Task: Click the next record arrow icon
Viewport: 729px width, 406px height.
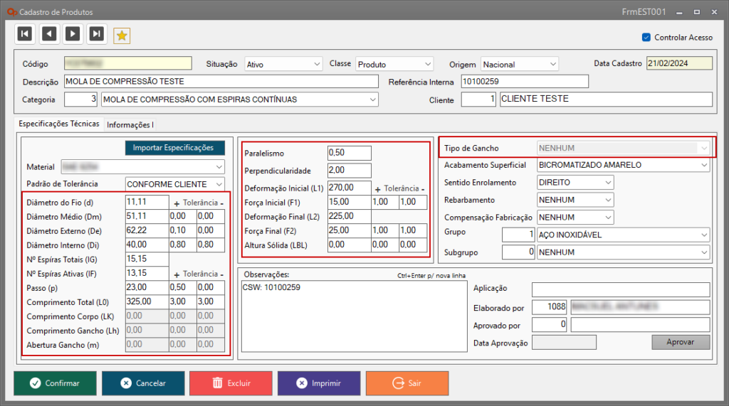Action: coord(73,33)
